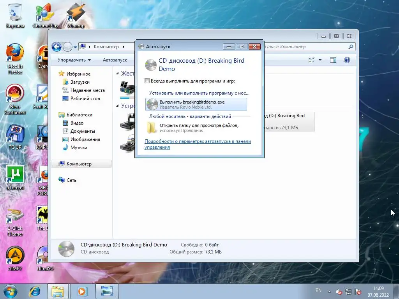Click Start button on taskbar

pos(10,291)
